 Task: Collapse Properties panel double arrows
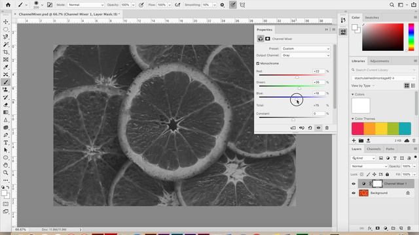click(327, 29)
